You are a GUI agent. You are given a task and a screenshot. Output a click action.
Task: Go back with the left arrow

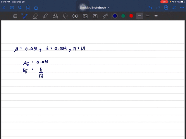4,8
